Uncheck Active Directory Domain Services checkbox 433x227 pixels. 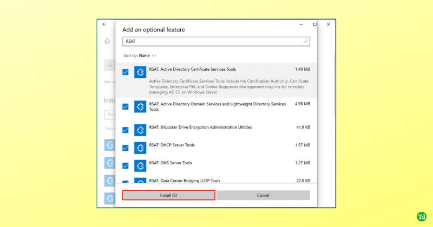coord(126,106)
